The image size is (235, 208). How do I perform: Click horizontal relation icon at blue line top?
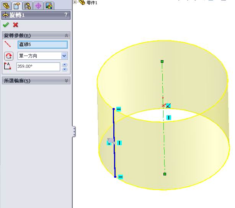119,109
